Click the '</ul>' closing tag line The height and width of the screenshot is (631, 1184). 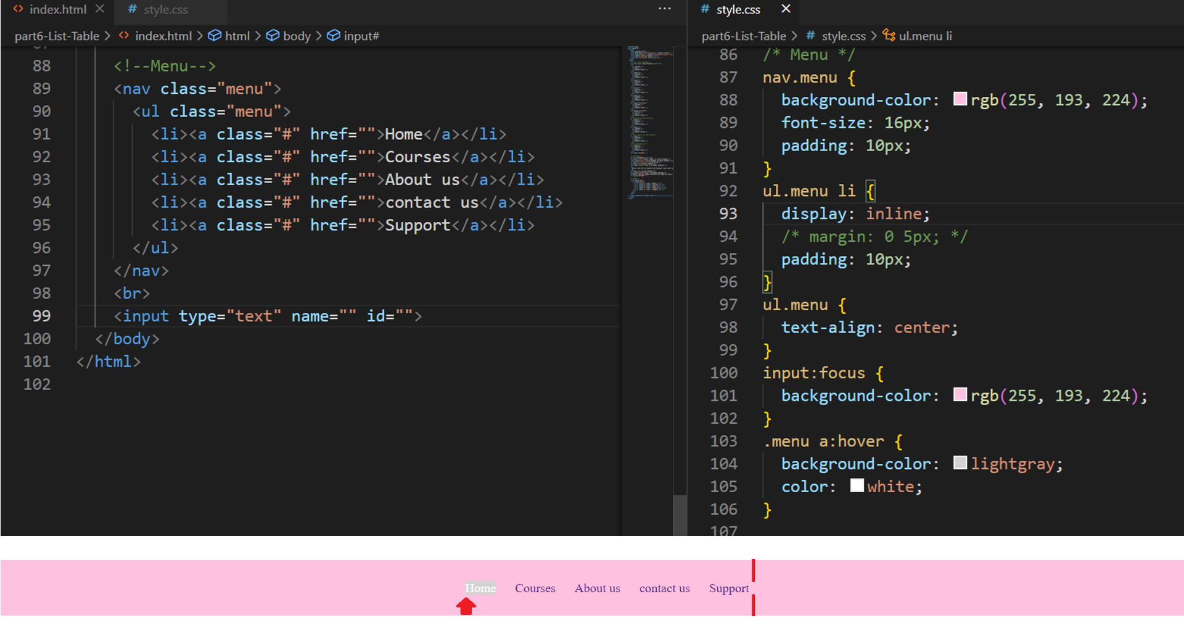155,248
